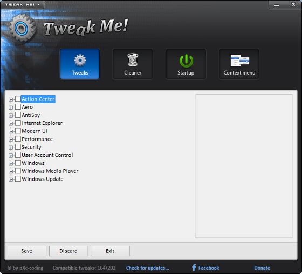Tick the Windows Media Player checkbox
Viewport: 302px width, 274px height.
click(18, 171)
